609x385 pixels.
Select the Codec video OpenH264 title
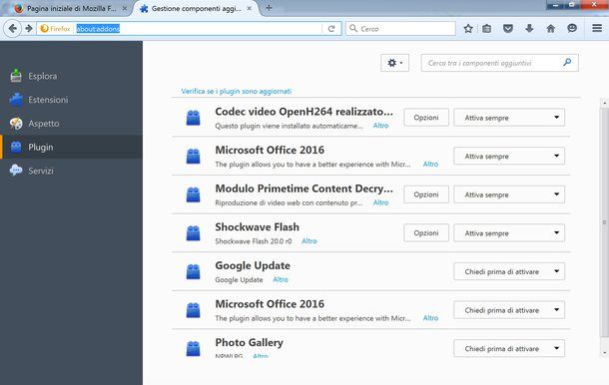[x=304, y=112]
